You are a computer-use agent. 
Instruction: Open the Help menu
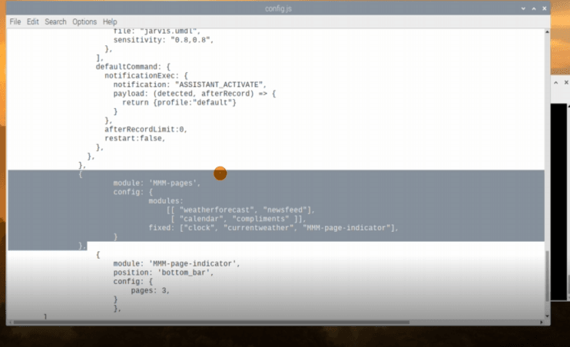click(110, 21)
